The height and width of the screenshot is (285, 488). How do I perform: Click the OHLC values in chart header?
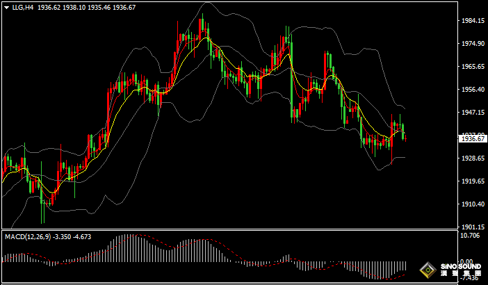click(x=86, y=6)
